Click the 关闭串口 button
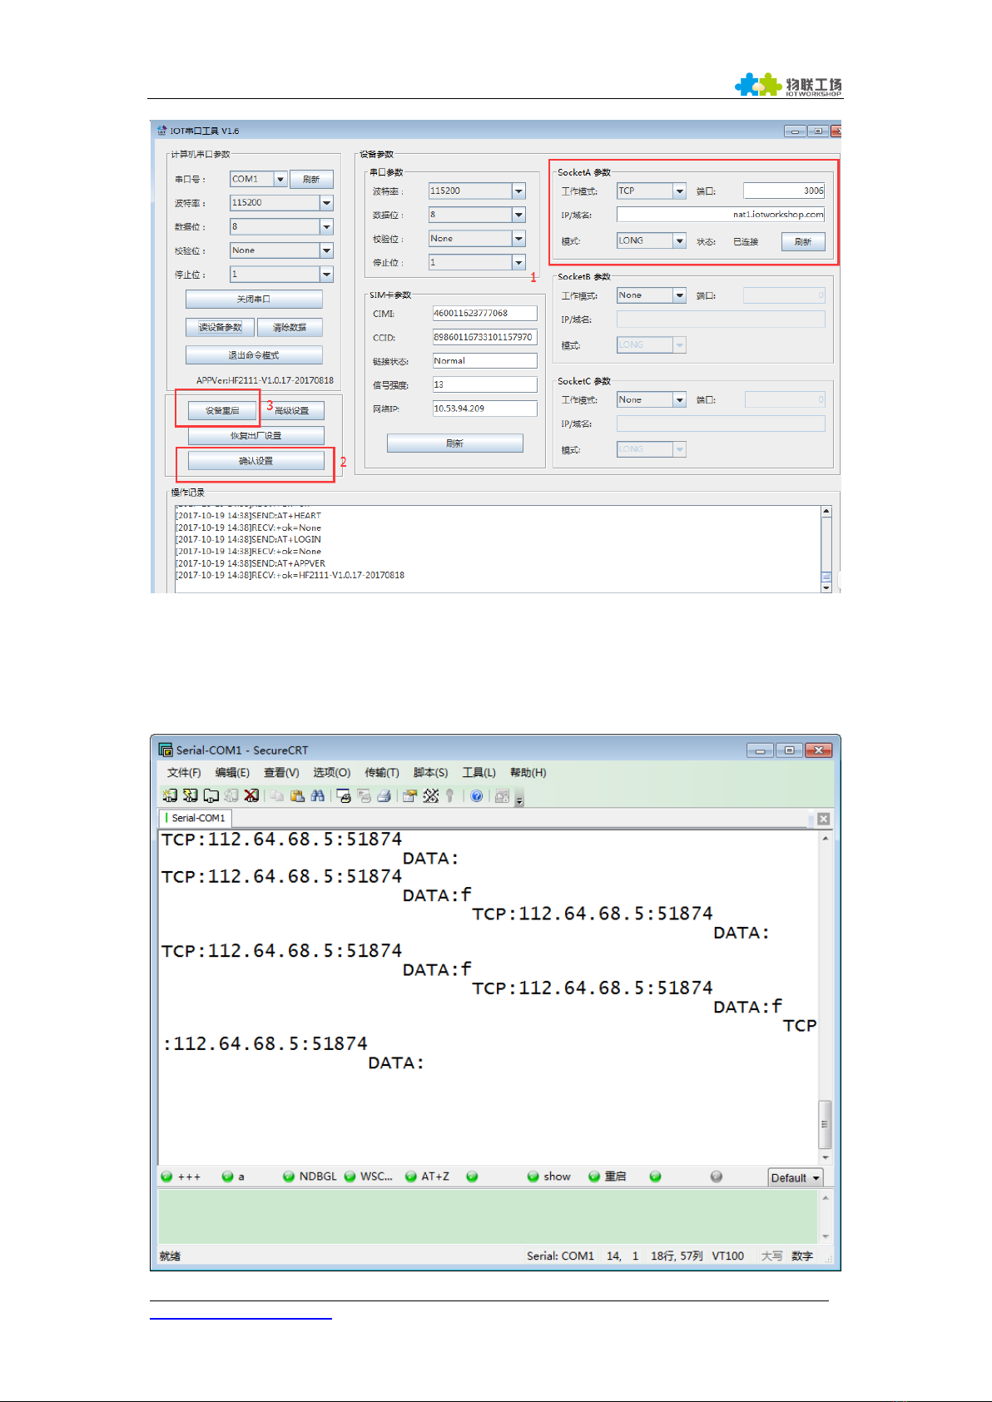Image resolution: width=992 pixels, height=1402 pixels. (x=254, y=299)
